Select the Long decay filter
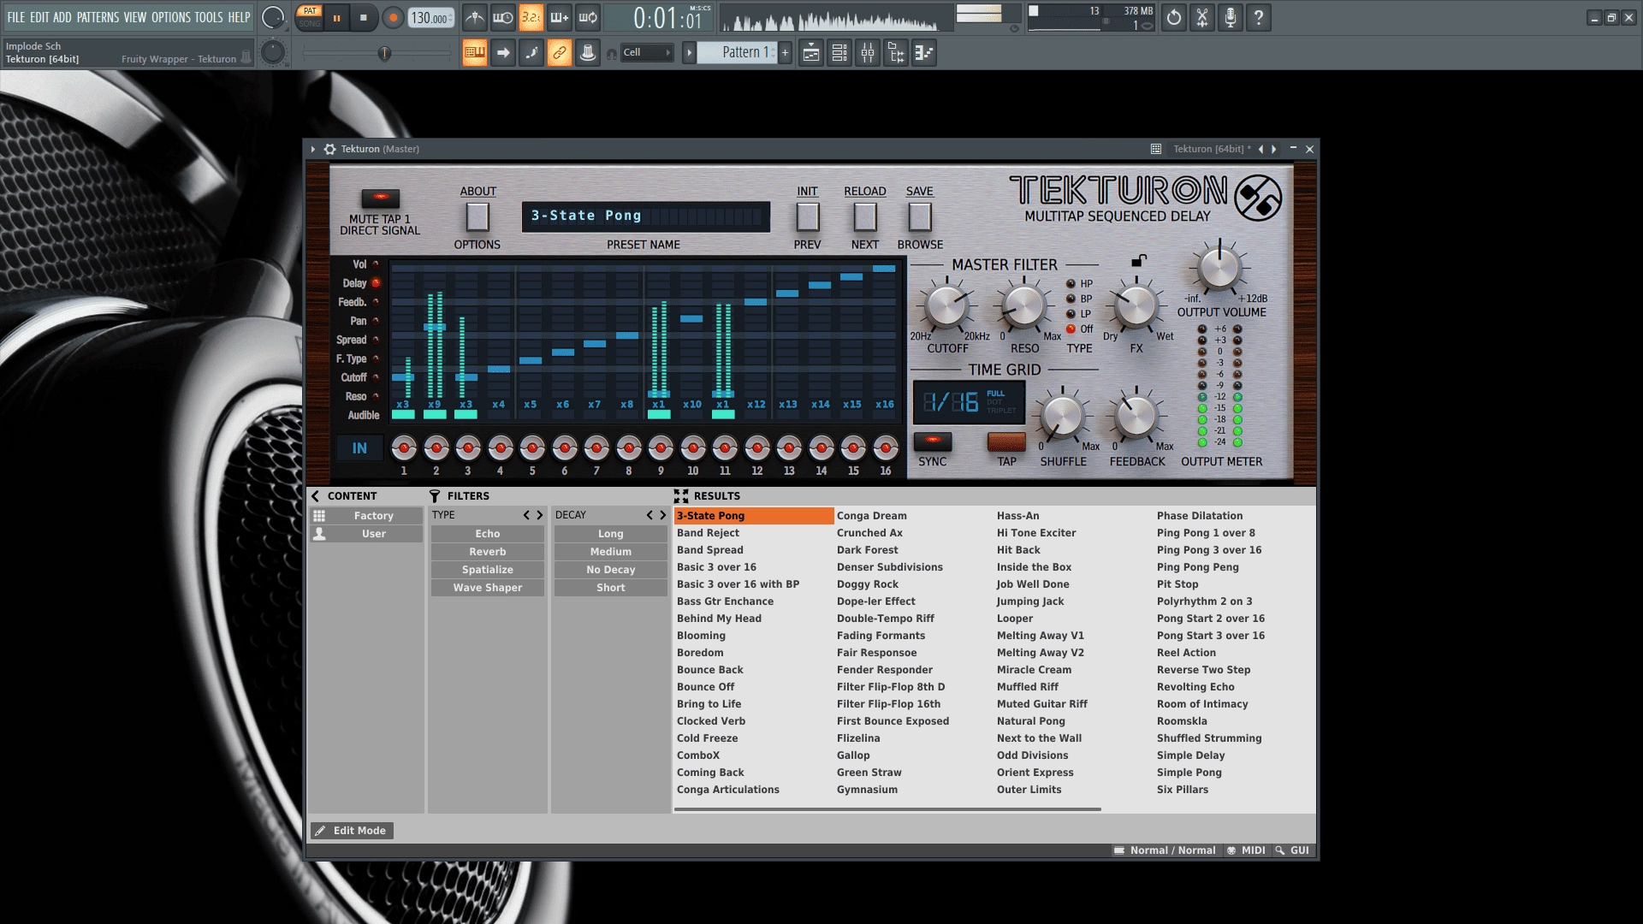The width and height of the screenshot is (1643, 924). coord(611,534)
